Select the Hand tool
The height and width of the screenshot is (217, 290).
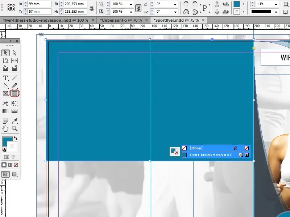[x=5, y=129]
